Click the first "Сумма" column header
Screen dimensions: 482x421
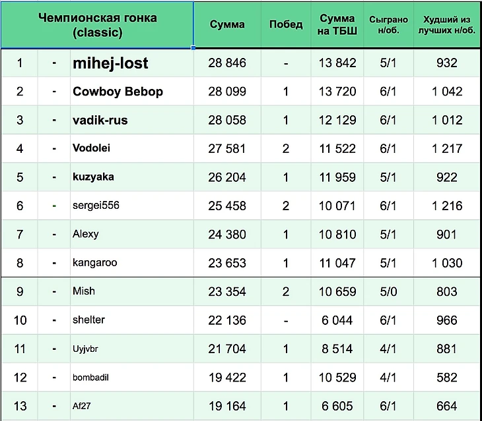[x=227, y=25]
